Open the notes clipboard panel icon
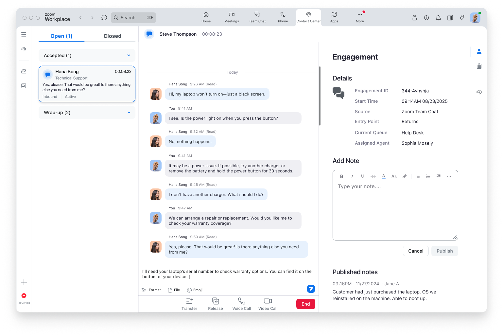 tap(479, 66)
